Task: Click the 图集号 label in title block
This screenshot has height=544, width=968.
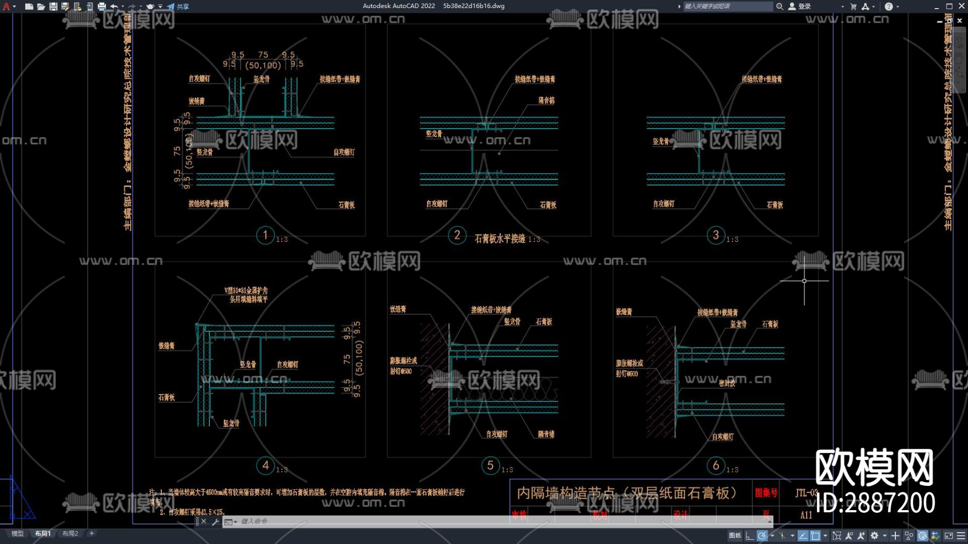Action: pyautogui.click(x=766, y=492)
